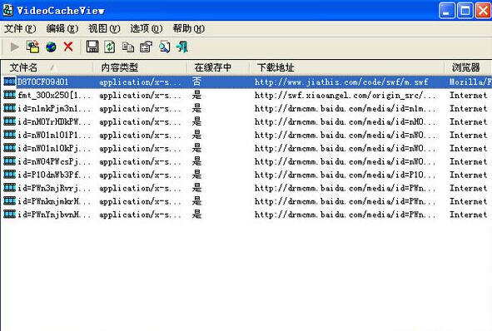Click film icon of id=P10dnWb3Pf row
The height and width of the screenshot is (331, 492).
(9, 175)
